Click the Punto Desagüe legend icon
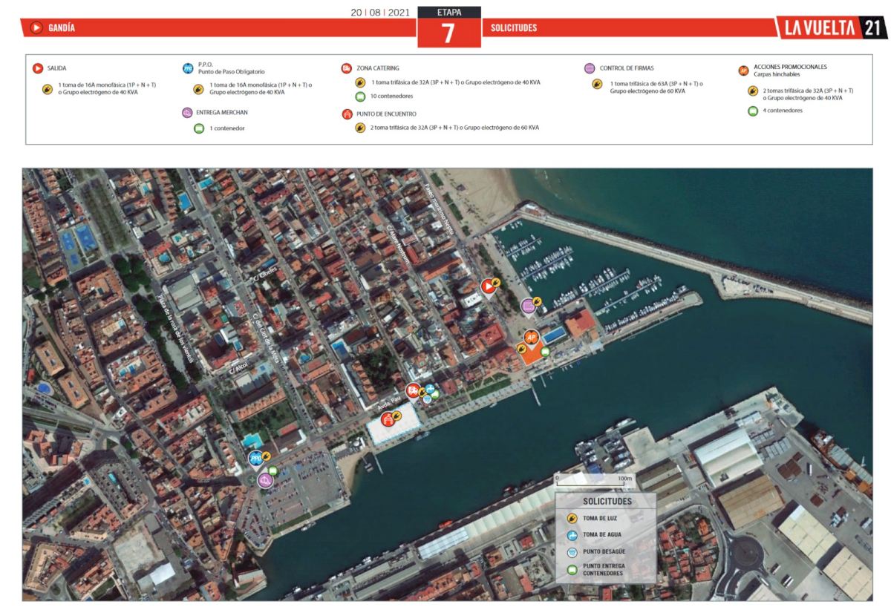 (572, 552)
